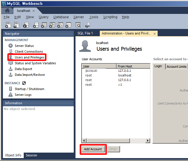Select the root account at ::1
Viewport: 188px width, 161px height.
click(x=116, y=85)
